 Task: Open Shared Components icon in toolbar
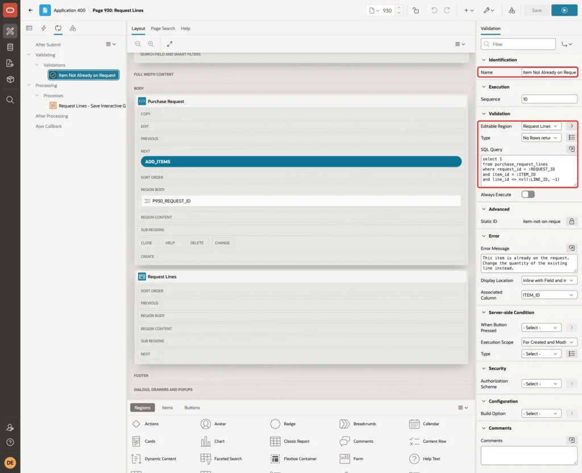pos(512,10)
